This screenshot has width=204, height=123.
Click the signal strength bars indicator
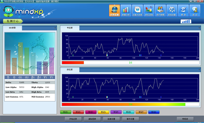pyautogui.click(x=186, y=21)
